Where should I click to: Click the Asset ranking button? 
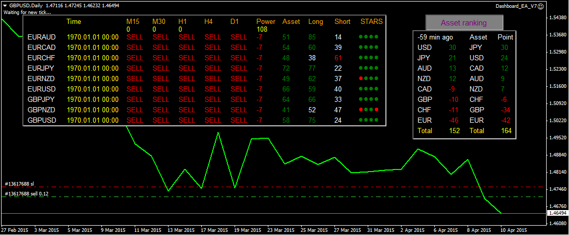coord(464,23)
